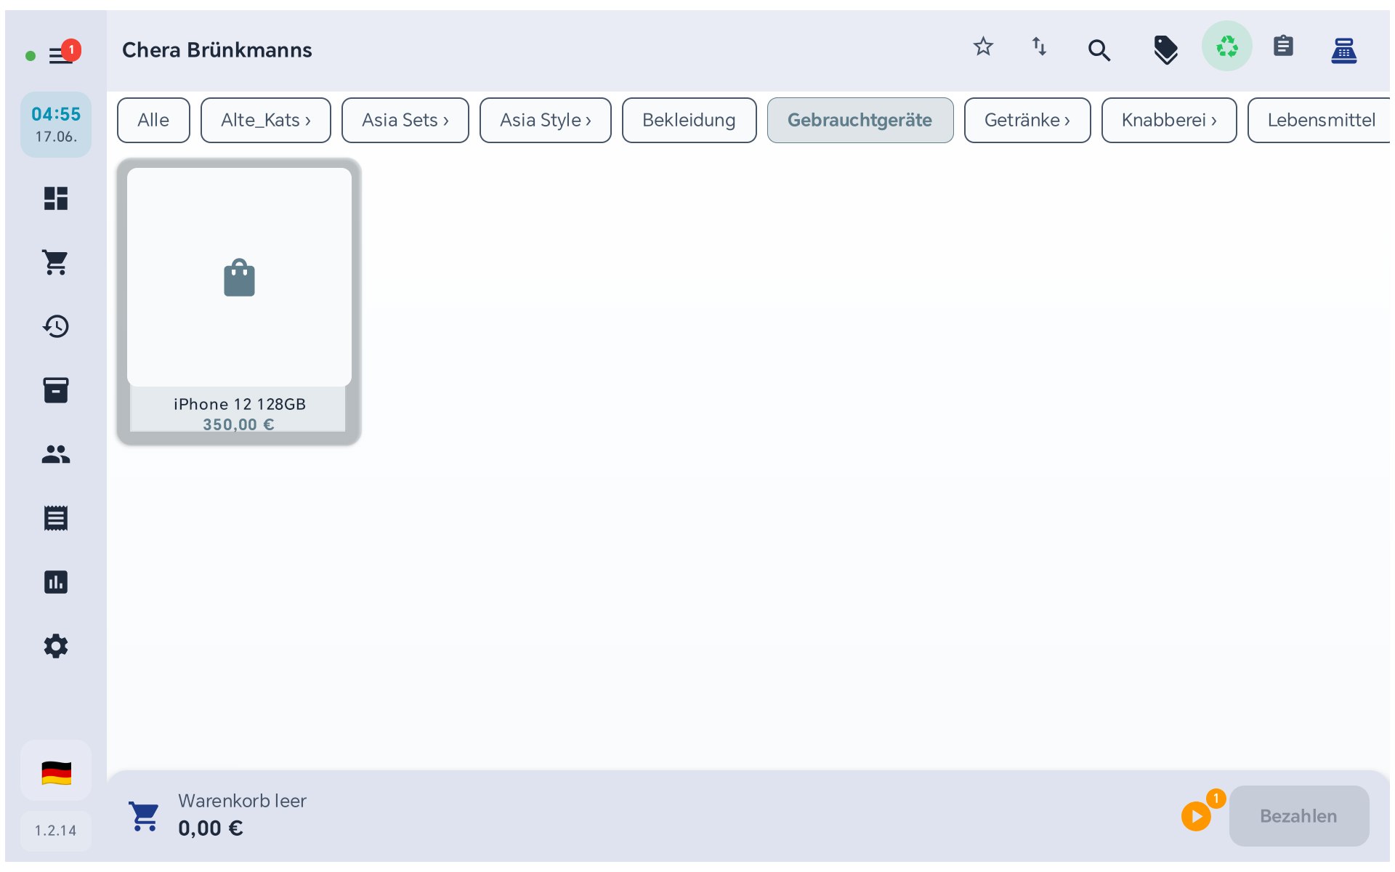Image resolution: width=1395 pixels, height=872 pixels.
Task: Click the 04:55 clock date widget
Action: click(x=56, y=124)
